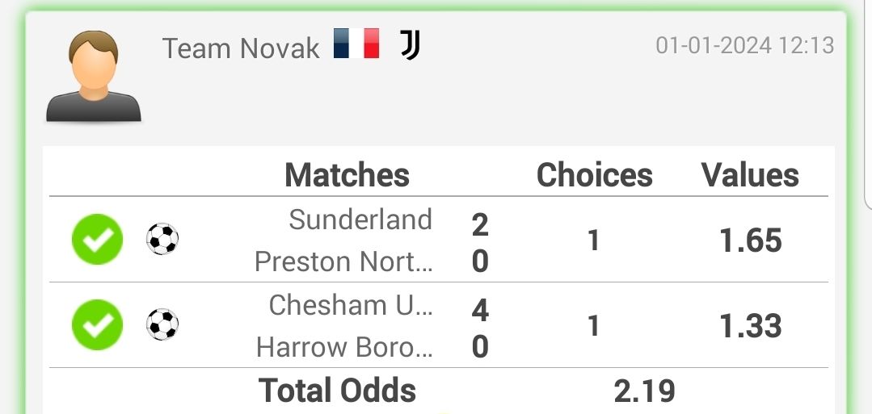This screenshot has width=872, height=414.
Task: Click the Choices column header
Action: [x=595, y=174]
